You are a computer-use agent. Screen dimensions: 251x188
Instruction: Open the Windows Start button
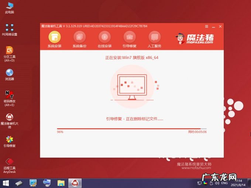click(x=6, y=183)
